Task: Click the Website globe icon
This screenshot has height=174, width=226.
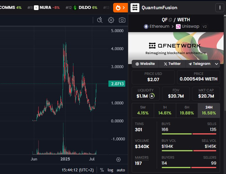Action: [137, 64]
